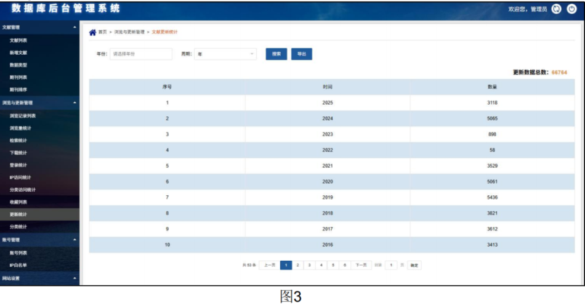Open IP访问统计 in the sidebar

20,177
